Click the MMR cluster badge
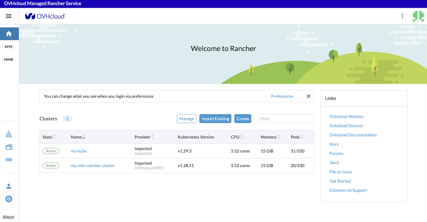 [x=9, y=59]
